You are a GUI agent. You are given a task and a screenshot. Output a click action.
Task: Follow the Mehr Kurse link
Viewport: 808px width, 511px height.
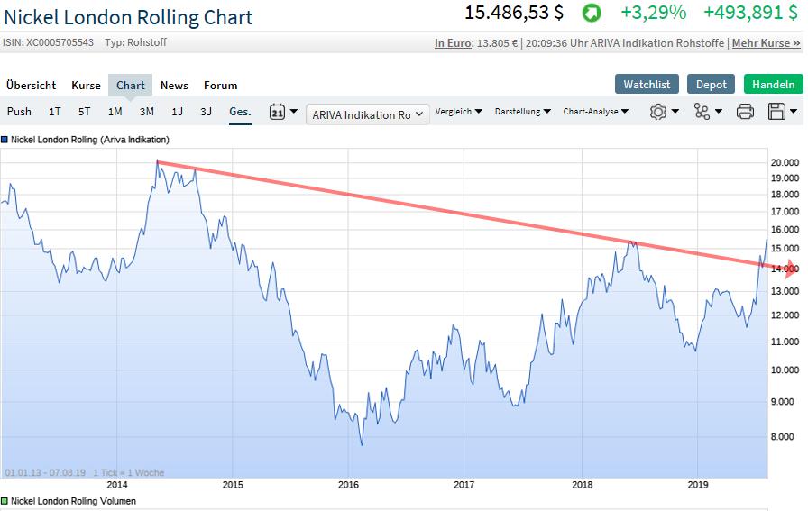(766, 43)
